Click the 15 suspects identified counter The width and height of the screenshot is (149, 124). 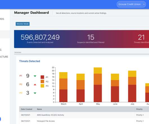coord(91,37)
